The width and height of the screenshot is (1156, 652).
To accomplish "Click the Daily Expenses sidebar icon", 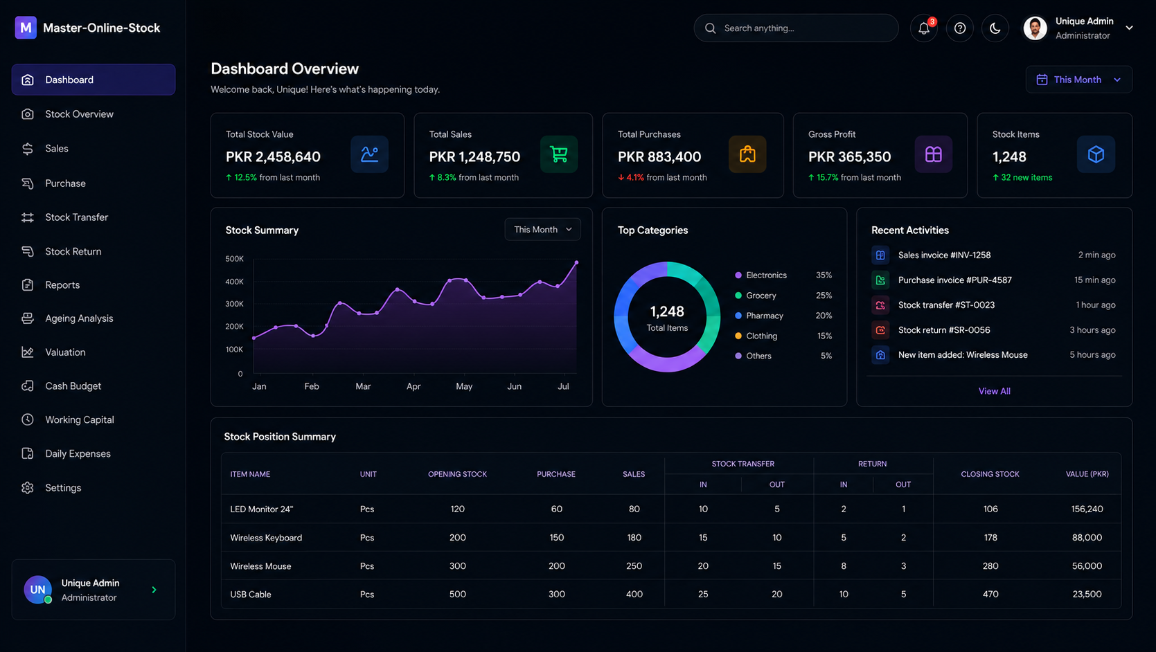I will 28,453.
